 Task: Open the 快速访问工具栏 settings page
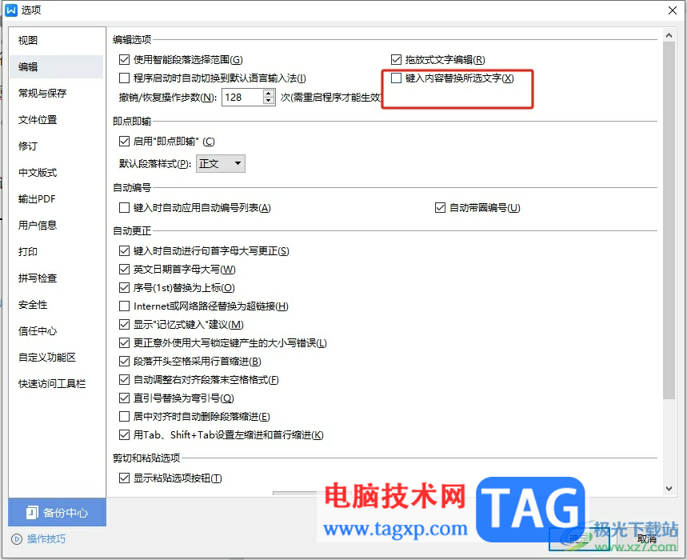[52, 384]
